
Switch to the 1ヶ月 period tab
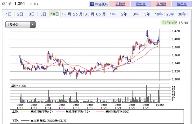click(x=66, y=14)
